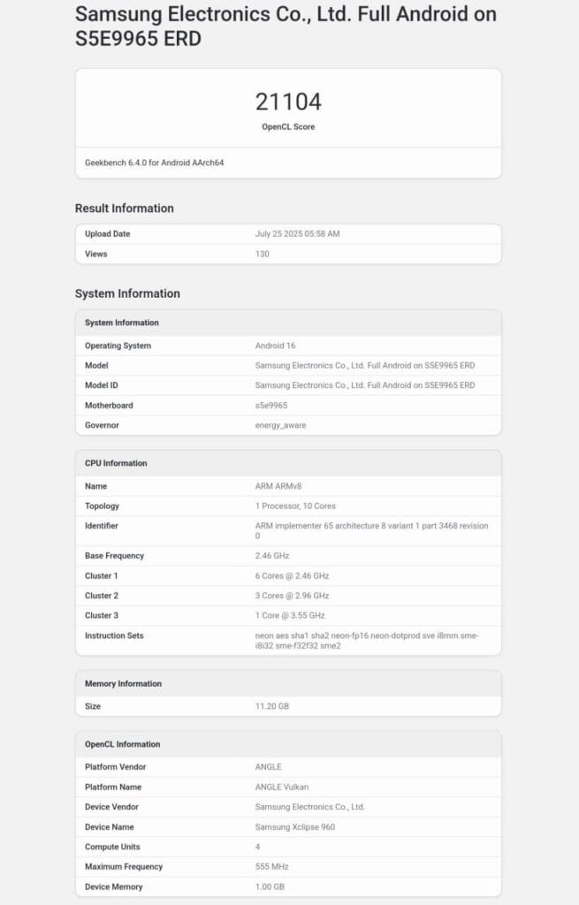The image size is (579, 905).
Task: Click the Samsung Xclipse 960 device name
Action: [295, 827]
